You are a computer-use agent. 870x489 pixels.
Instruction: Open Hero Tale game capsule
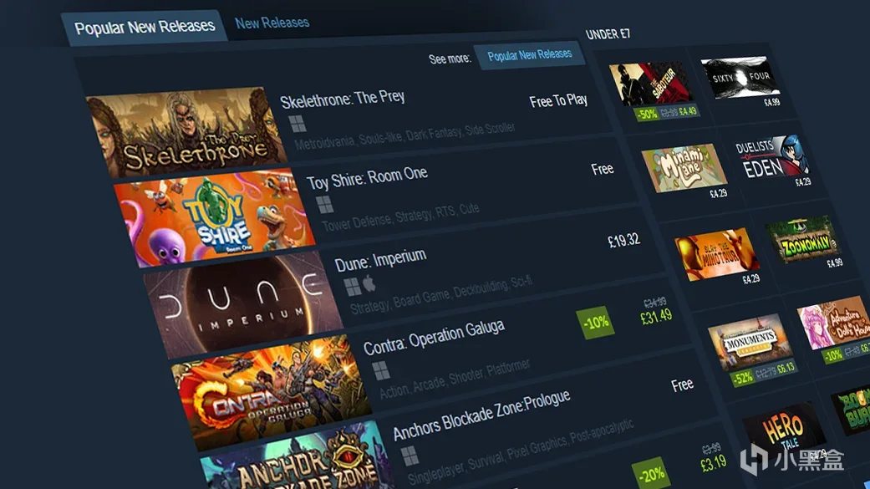784,434
